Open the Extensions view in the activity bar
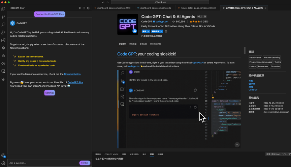 tap(3, 40)
